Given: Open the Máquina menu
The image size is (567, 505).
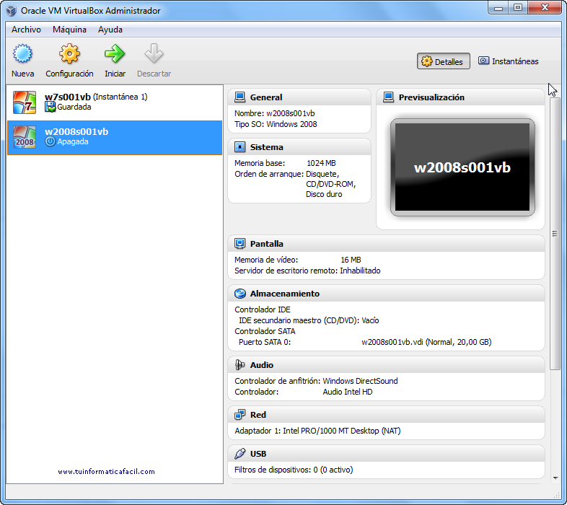Looking at the screenshot, I should 69,30.
